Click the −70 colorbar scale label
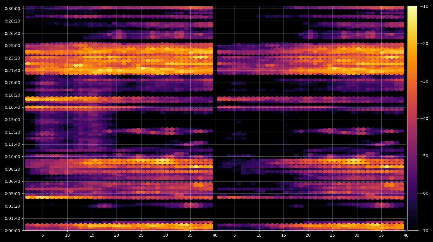Viewport: 433px width, 242px height. (424, 231)
